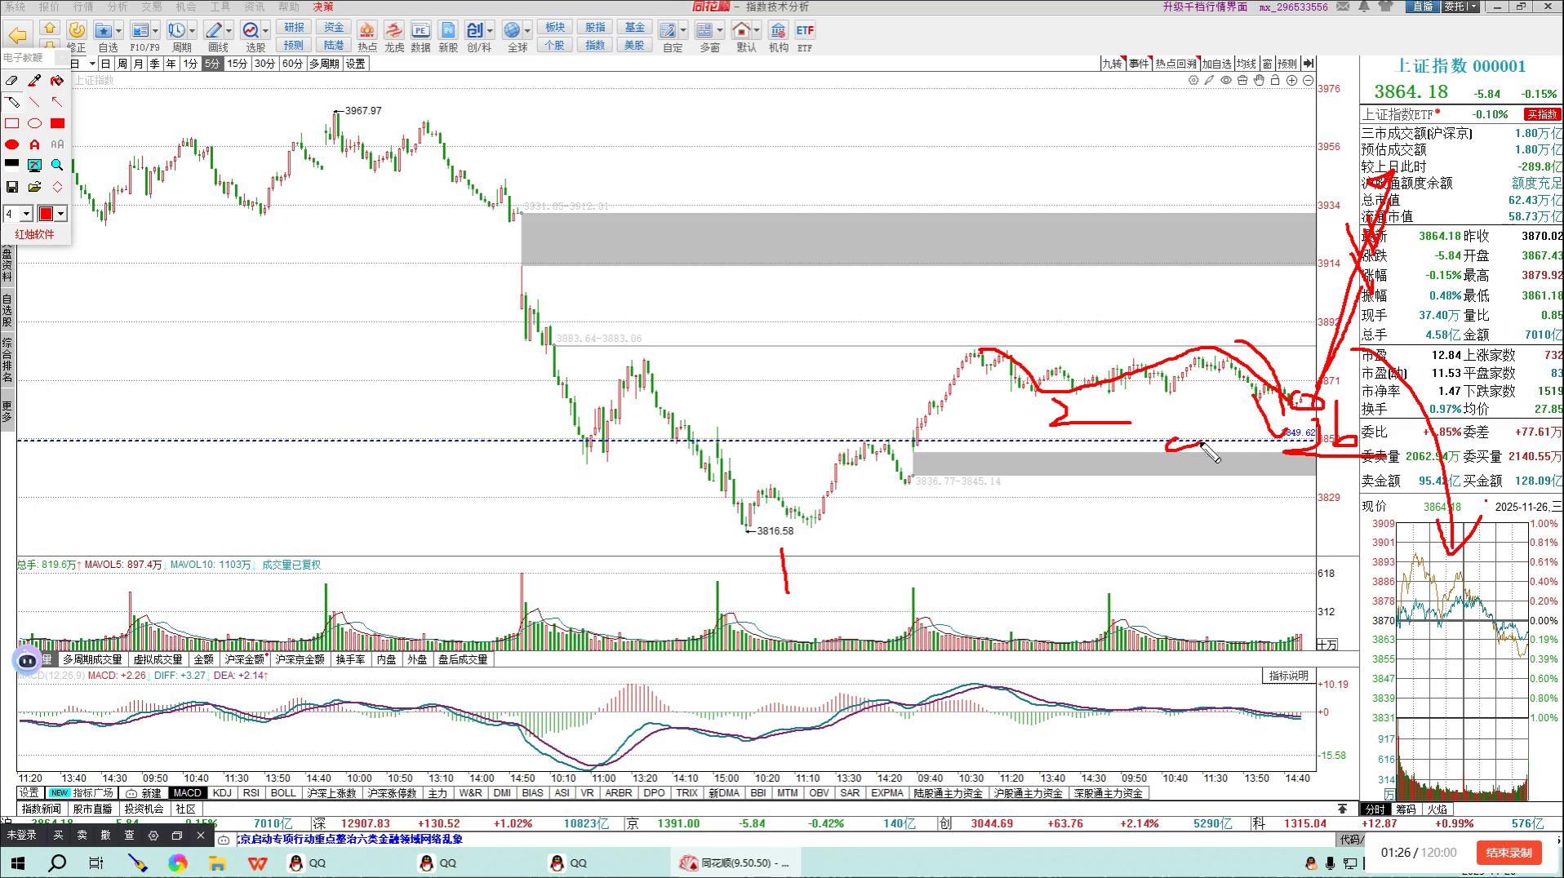Expand the 委托 dropdown arrow

point(1474,7)
